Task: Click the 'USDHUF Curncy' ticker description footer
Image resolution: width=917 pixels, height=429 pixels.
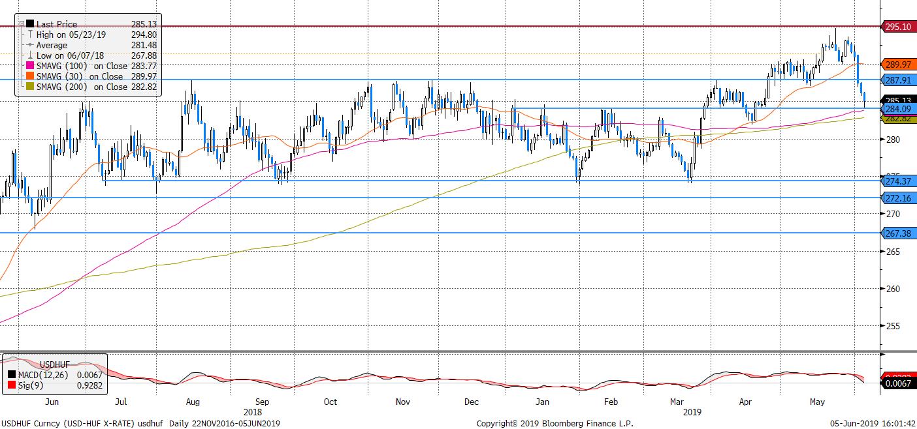Action: click(x=140, y=422)
